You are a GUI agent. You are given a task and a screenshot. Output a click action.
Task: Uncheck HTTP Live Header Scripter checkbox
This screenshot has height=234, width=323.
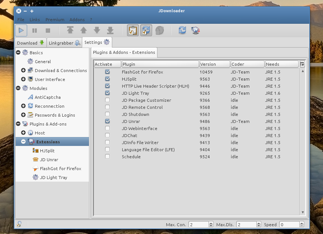pos(107,86)
